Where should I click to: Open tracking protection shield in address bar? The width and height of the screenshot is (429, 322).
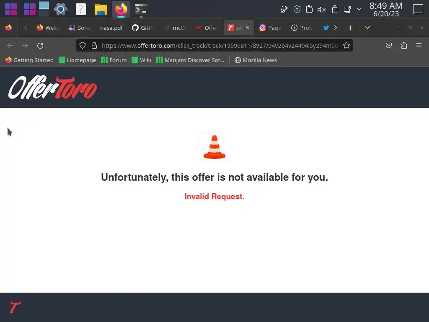pos(83,45)
